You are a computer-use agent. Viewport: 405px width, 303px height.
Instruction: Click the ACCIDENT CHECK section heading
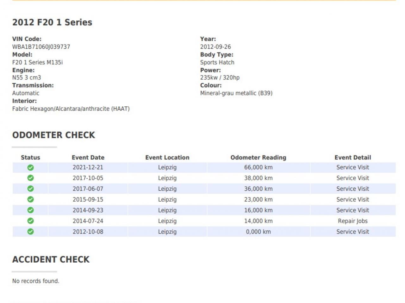click(51, 259)
